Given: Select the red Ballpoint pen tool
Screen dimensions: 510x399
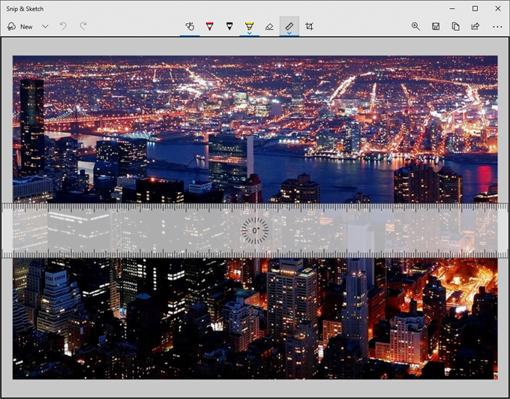Looking at the screenshot, I should 209,26.
